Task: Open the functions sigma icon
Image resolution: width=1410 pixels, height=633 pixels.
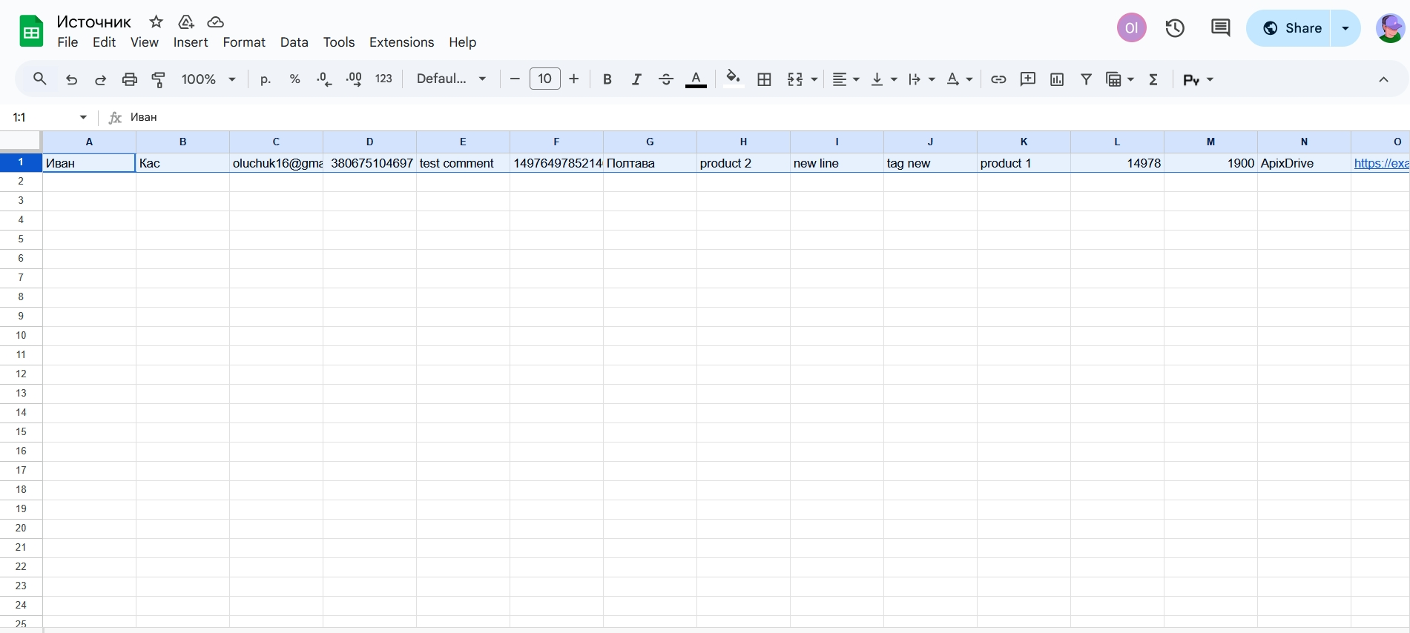Action: tap(1153, 79)
